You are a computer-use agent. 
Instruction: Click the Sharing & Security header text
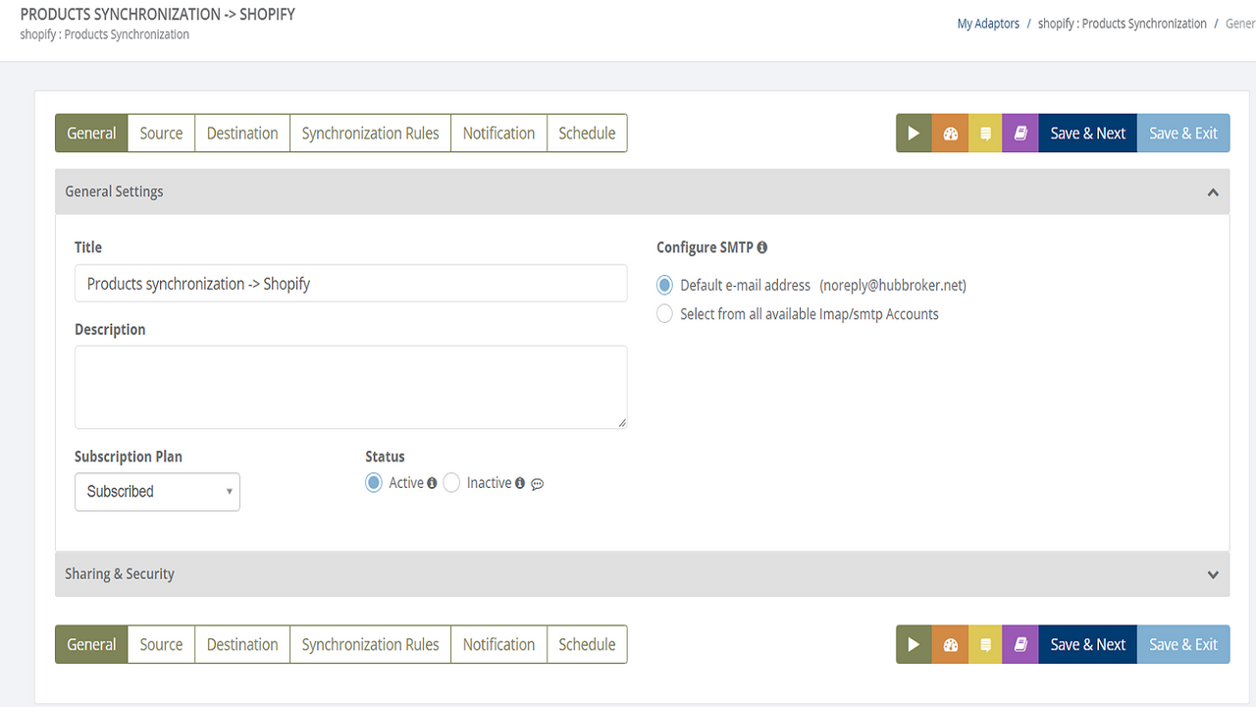[120, 574]
